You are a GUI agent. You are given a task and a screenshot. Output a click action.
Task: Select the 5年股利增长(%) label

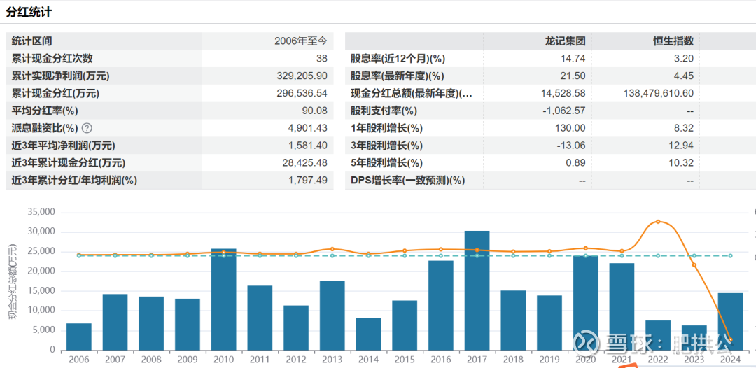386,163
